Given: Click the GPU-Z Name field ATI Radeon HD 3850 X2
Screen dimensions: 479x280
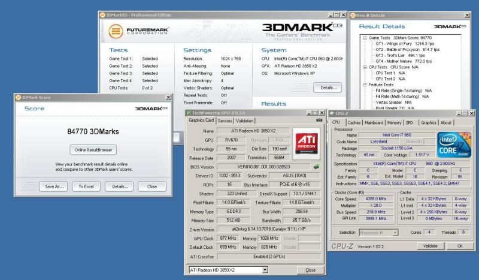Looking at the screenshot, I should tap(253, 131).
